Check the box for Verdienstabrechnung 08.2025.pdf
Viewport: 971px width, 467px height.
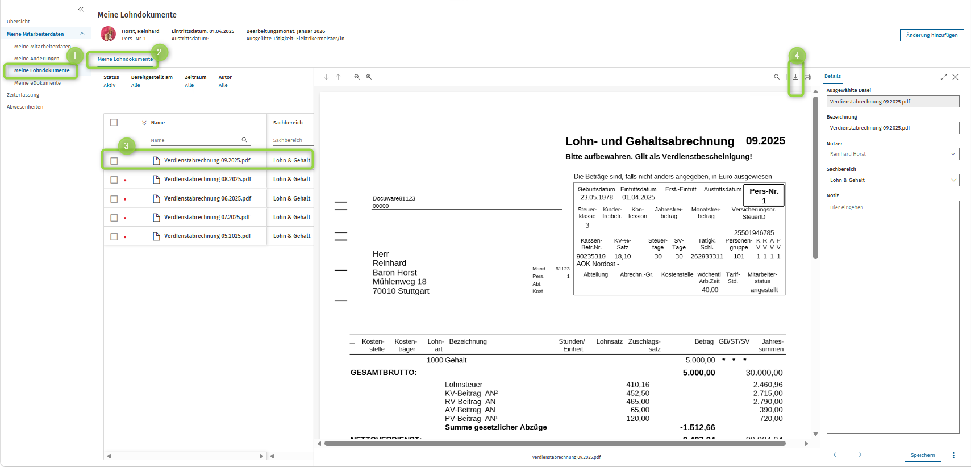pyautogui.click(x=114, y=180)
